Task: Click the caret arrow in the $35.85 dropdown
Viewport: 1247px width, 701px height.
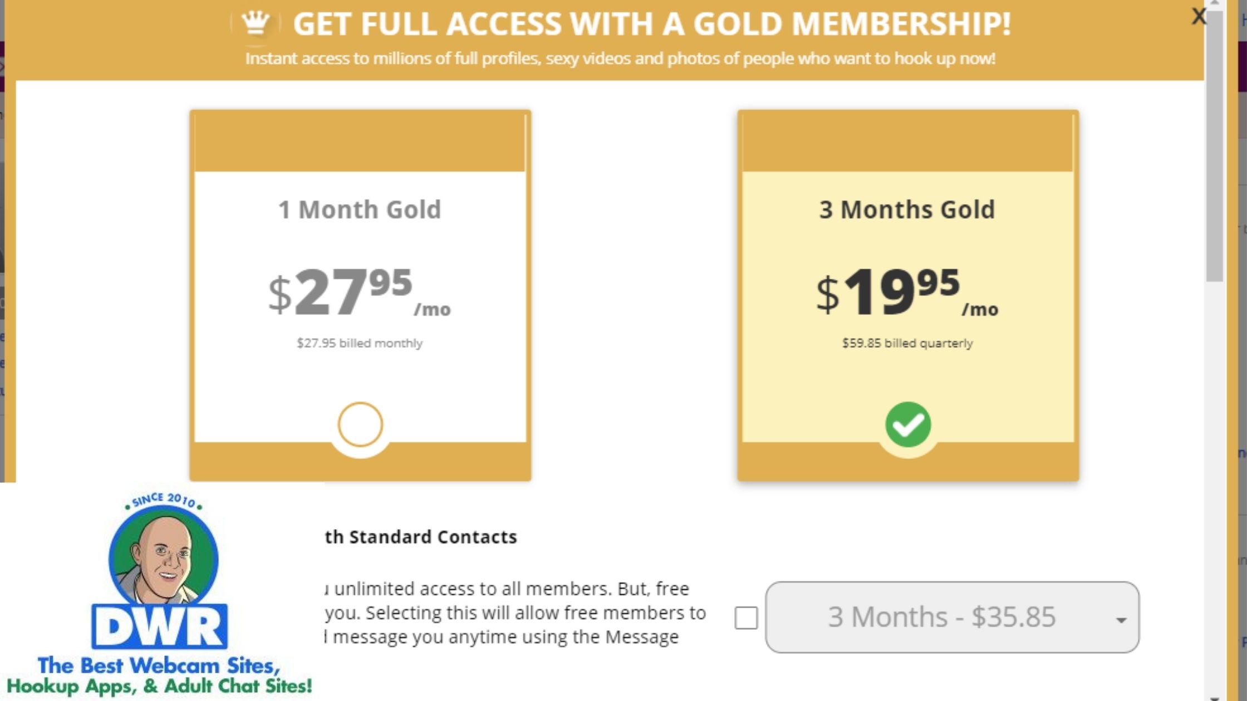Action: [1121, 620]
